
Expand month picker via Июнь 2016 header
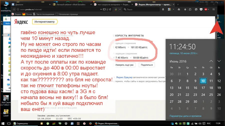pos(178,62)
